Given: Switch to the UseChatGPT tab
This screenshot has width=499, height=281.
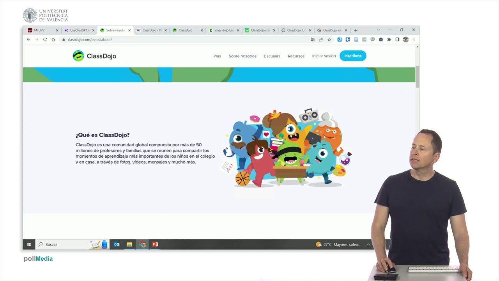Looking at the screenshot, I should point(77,30).
